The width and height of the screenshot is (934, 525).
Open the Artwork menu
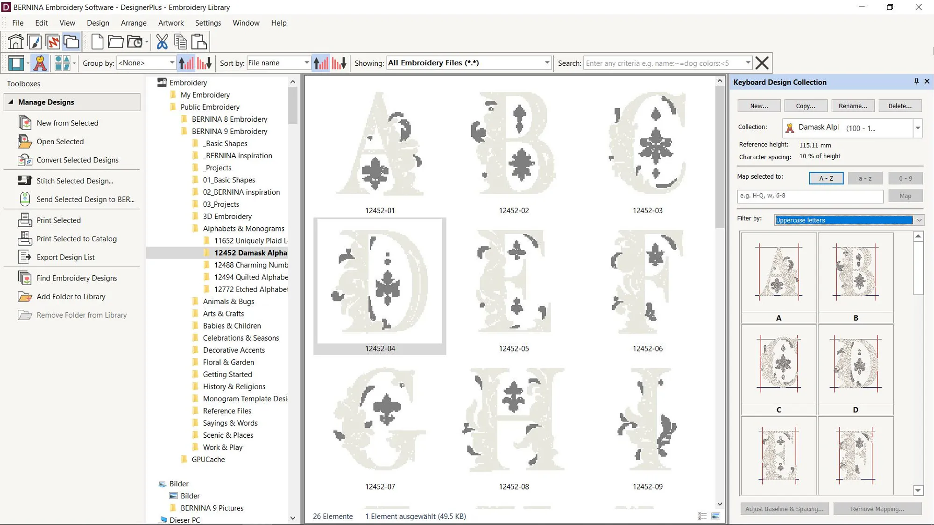171,23
